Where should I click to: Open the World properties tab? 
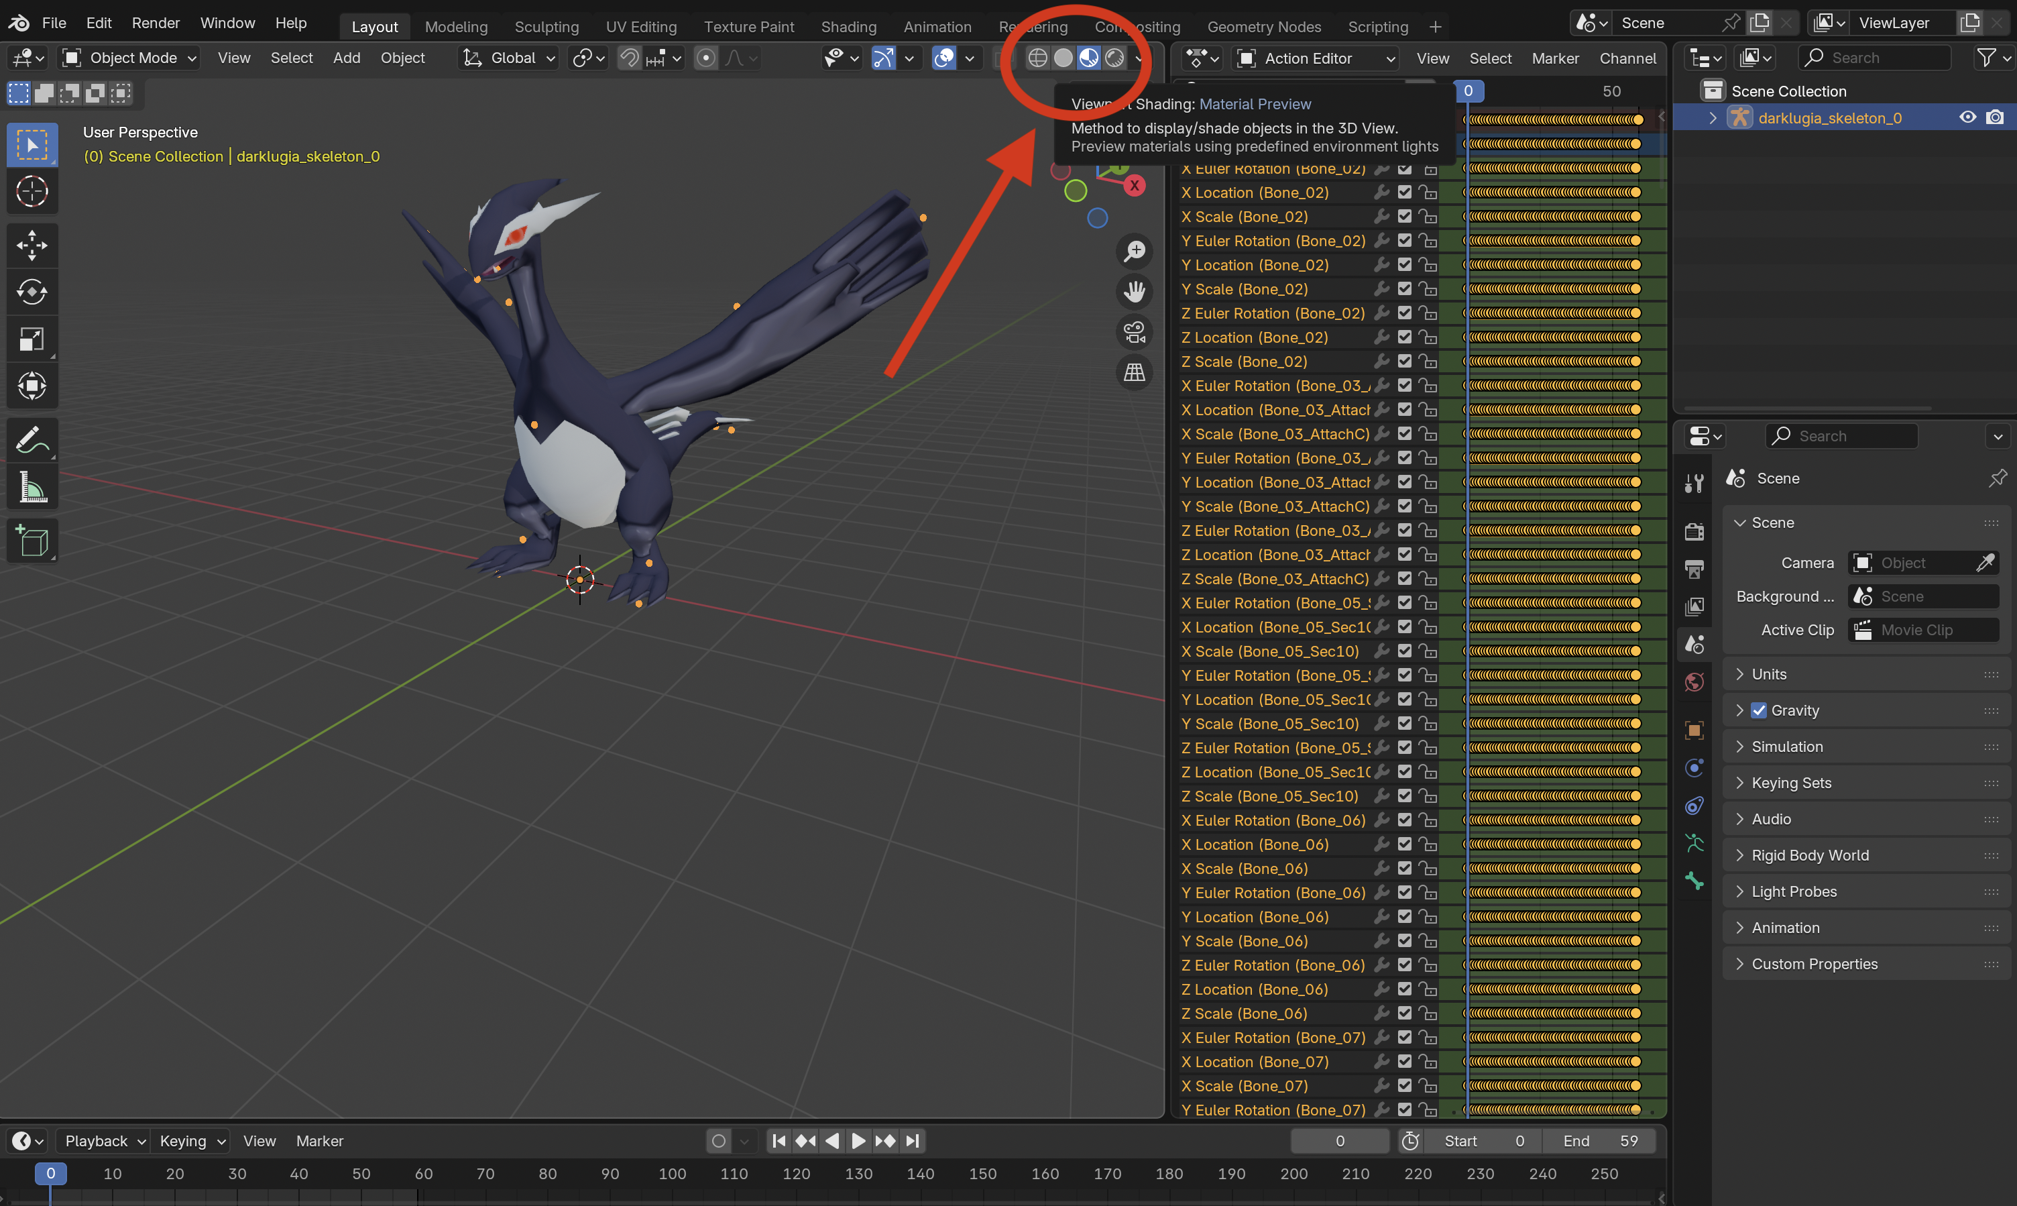[1694, 682]
